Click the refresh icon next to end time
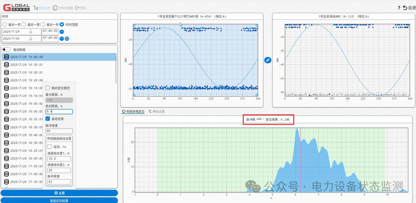416x203 pixels. [x=67, y=39]
